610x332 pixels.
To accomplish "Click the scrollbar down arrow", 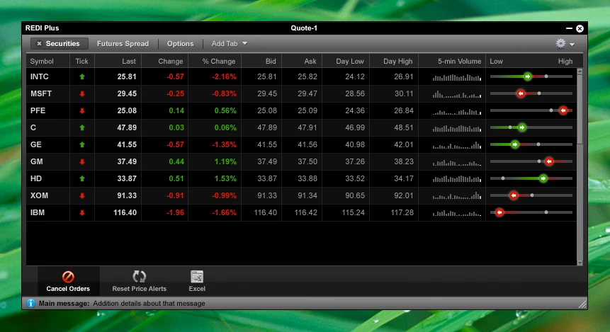I will pos(580,263).
